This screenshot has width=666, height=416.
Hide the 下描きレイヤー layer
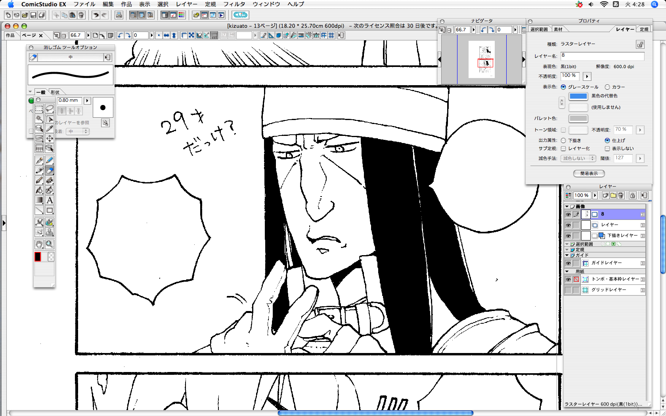click(568, 236)
